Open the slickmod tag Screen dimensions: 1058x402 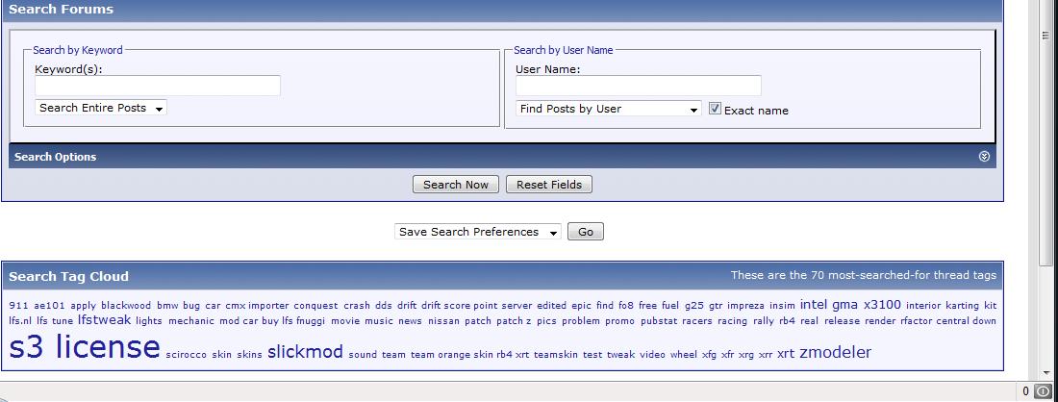[x=305, y=352]
